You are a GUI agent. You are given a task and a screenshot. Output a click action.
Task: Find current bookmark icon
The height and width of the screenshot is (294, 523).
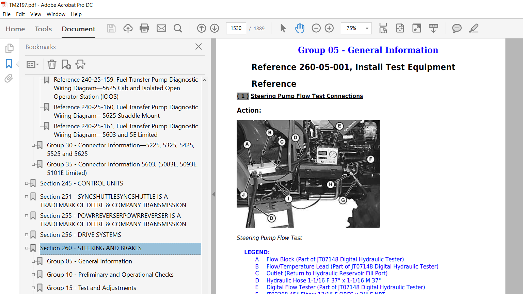click(81, 64)
